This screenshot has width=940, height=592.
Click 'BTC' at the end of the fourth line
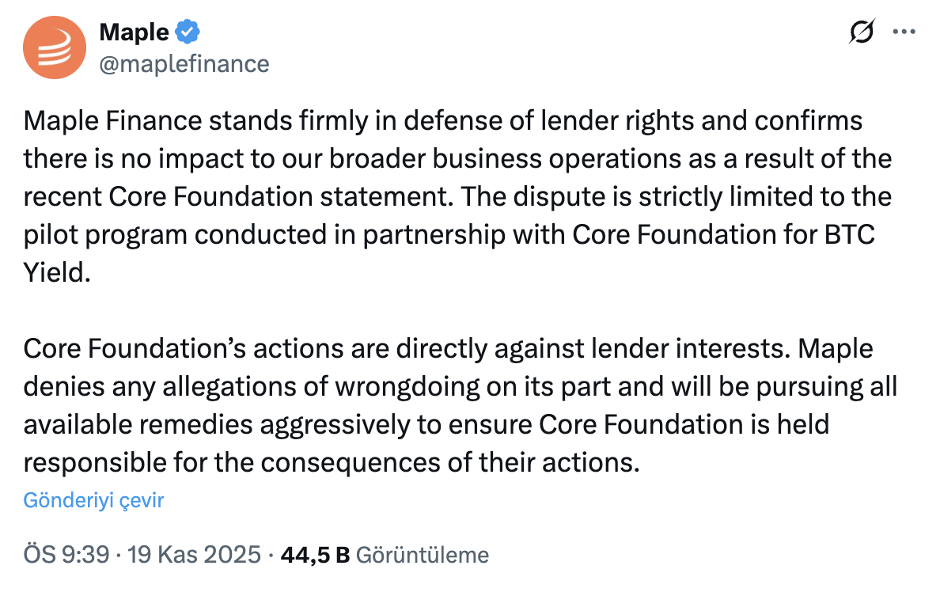click(851, 235)
